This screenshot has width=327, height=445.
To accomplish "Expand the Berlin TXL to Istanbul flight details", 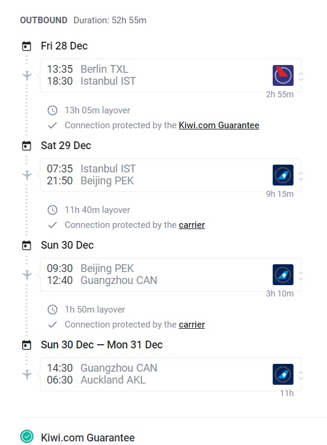I will point(301,76).
